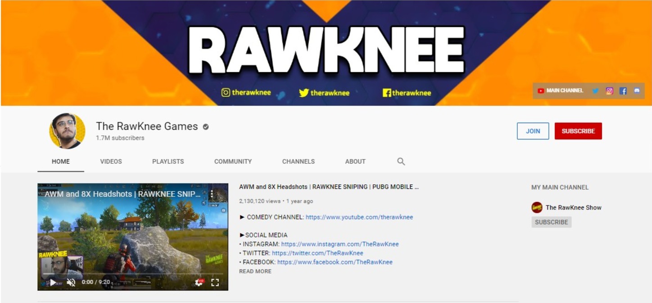Unmute the featured video
The height and width of the screenshot is (303, 652).
tap(71, 282)
